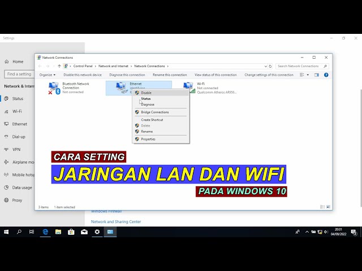The width and height of the screenshot is (362, 271).
Task: Click the Find a setting search box
Action: (x=19, y=74)
